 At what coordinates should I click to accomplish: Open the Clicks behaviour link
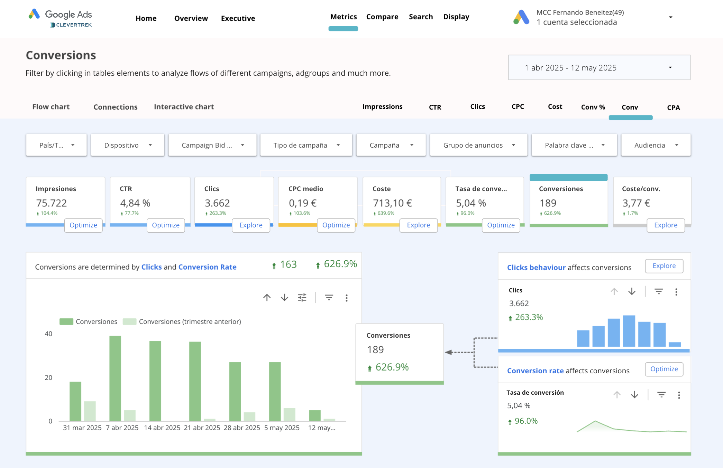pyautogui.click(x=536, y=268)
